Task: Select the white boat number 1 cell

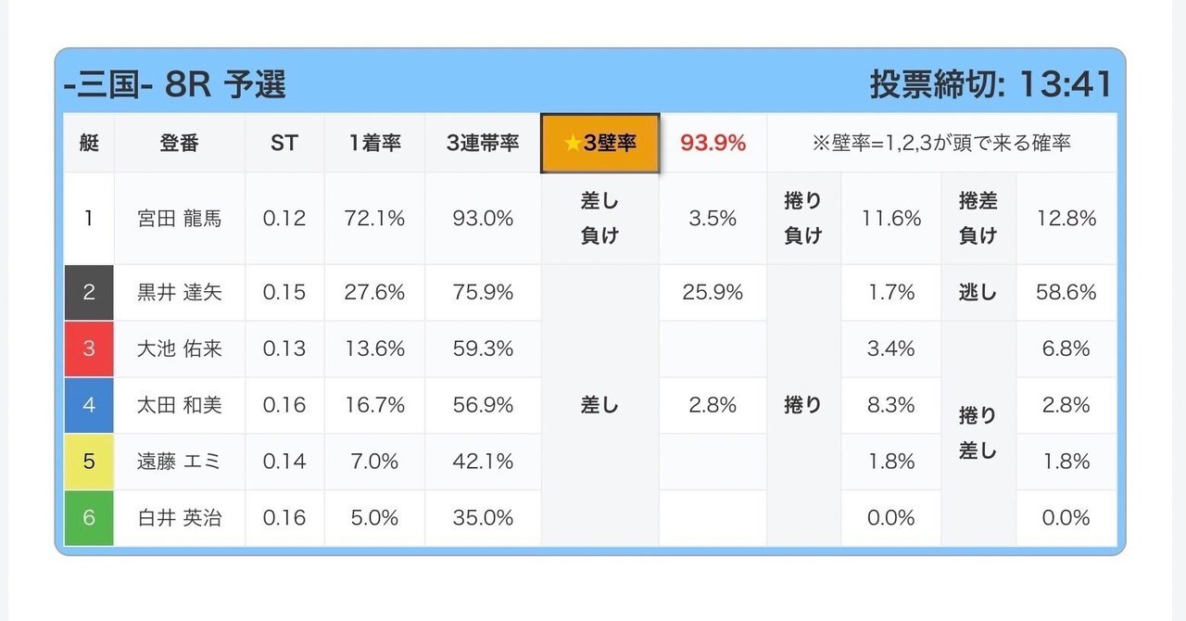Action: (x=89, y=219)
